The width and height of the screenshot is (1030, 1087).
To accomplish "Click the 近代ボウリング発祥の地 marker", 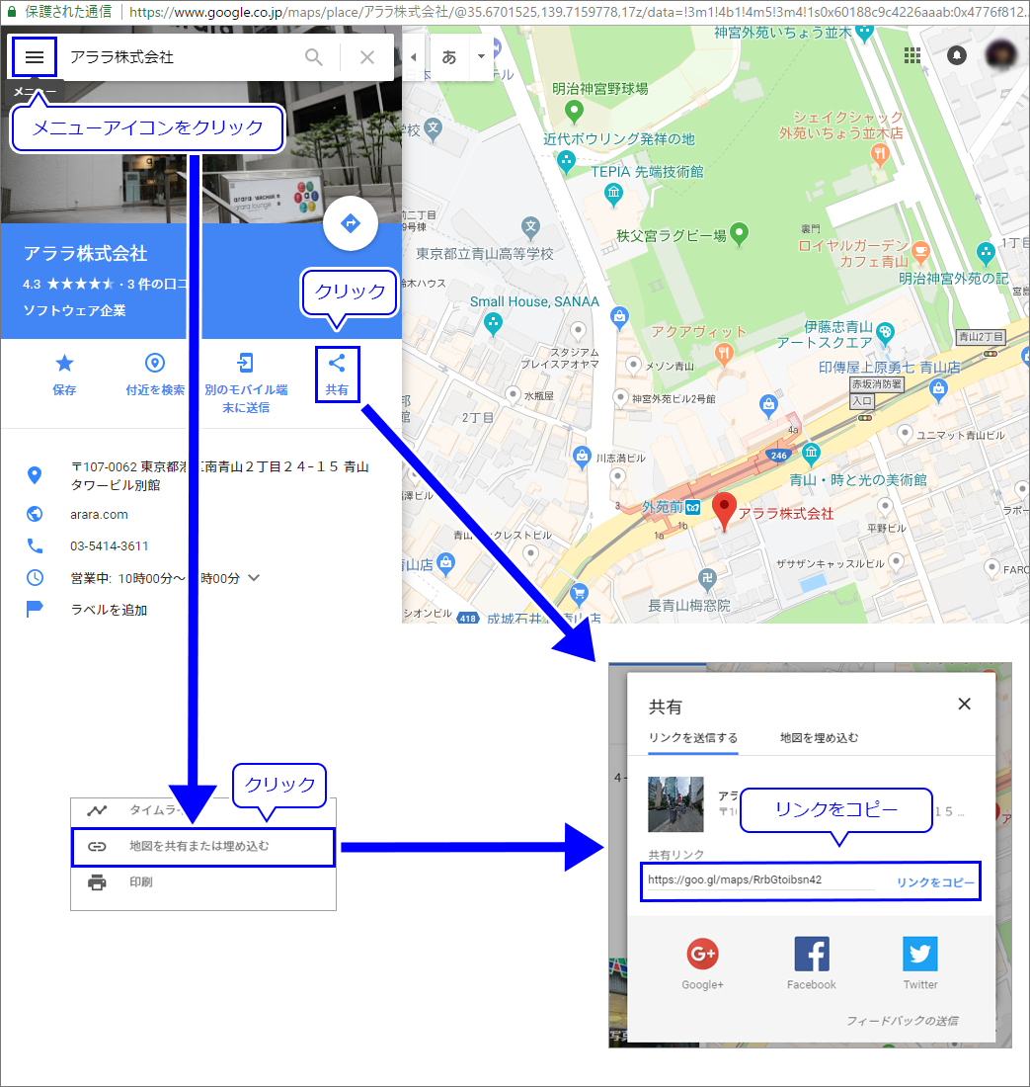I will pos(566,163).
